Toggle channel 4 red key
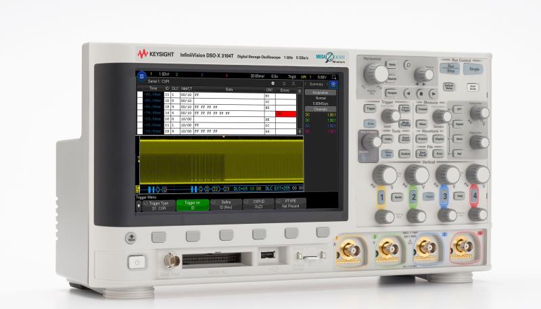The image size is (541, 309). pos(475,195)
